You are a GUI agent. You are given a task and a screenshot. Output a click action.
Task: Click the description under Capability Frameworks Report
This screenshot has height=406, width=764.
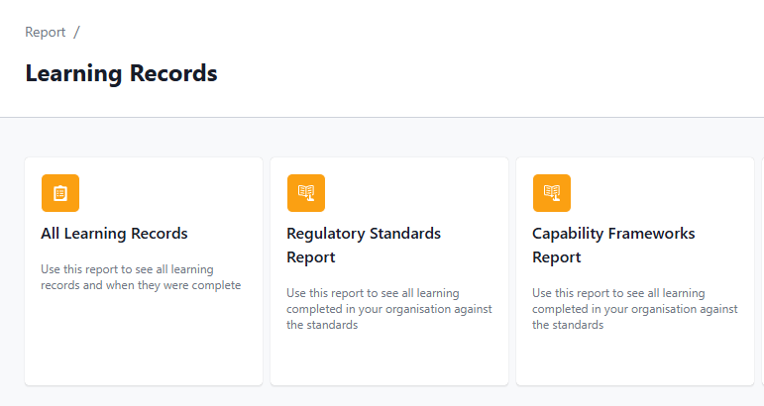pyautogui.click(x=635, y=309)
